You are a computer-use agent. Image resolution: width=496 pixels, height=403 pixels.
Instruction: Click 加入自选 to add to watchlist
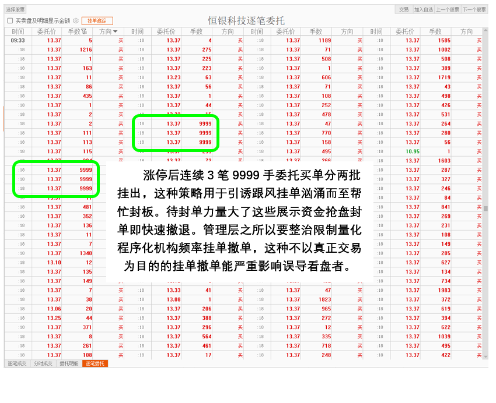(424, 9)
